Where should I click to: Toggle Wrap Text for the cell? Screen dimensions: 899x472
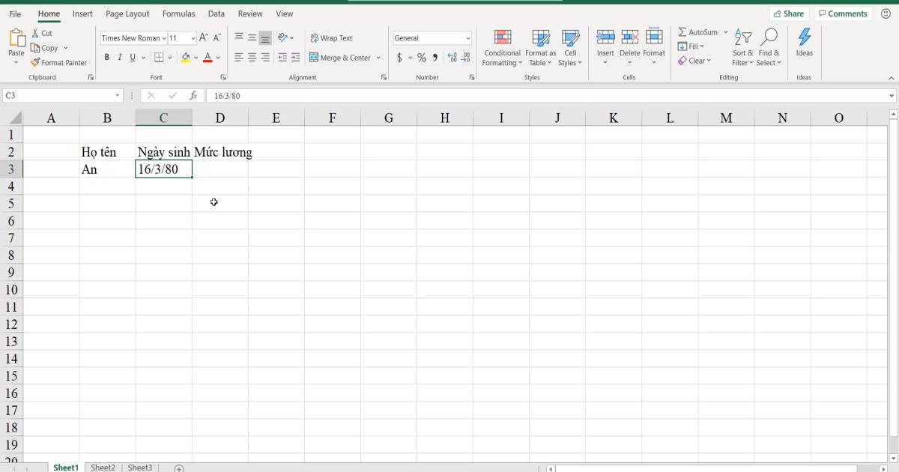click(x=332, y=37)
